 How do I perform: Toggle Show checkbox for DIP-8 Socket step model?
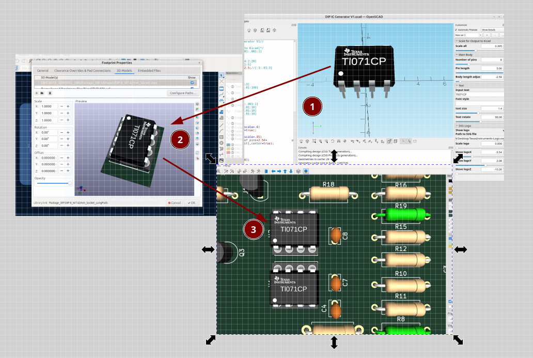(x=192, y=83)
